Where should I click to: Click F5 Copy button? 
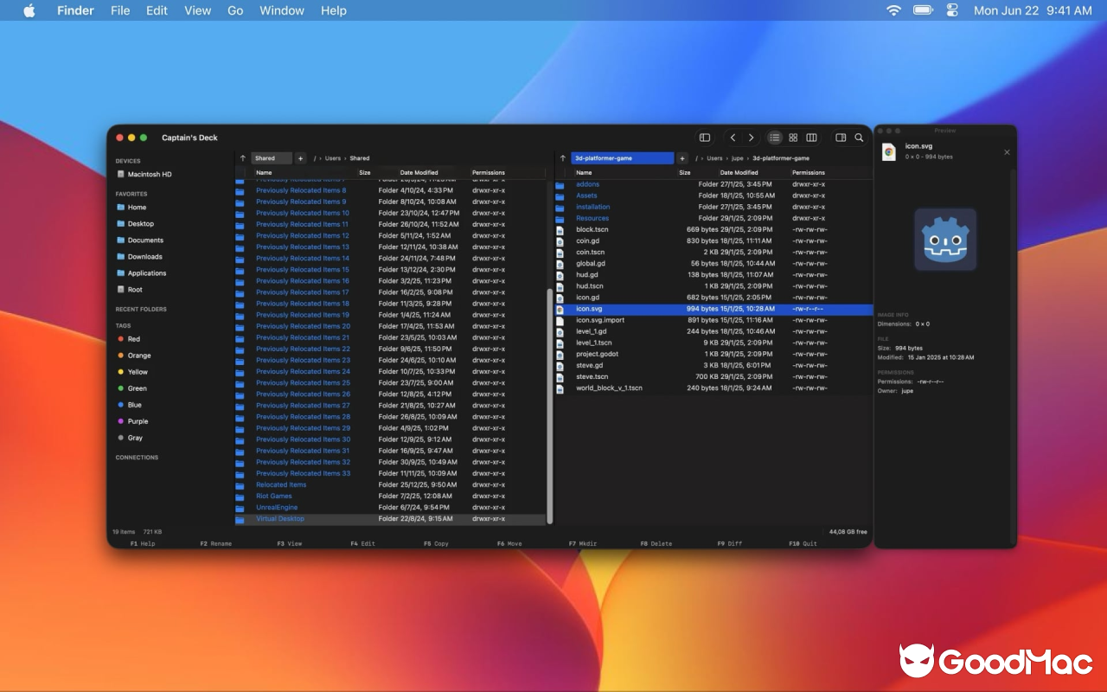436,543
